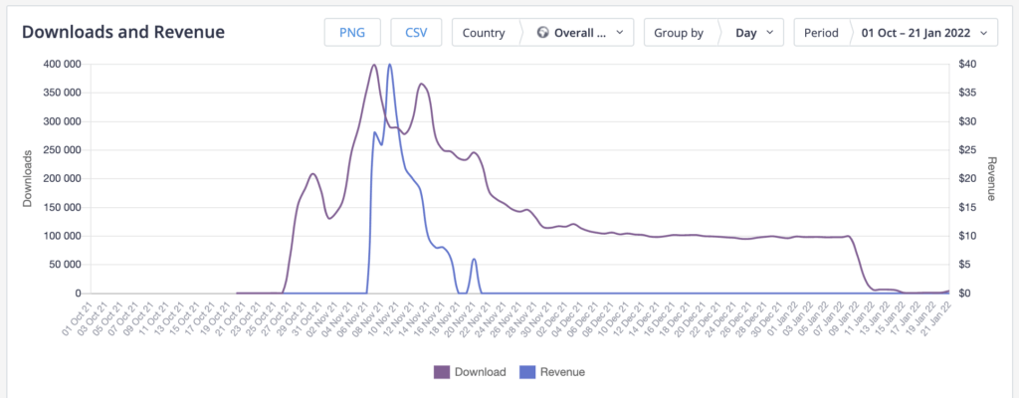Image resolution: width=1019 pixels, height=398 pixels.
Task: Click the small revenue spike near 20 Nov 21
Action: pos(474,260)
